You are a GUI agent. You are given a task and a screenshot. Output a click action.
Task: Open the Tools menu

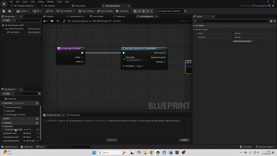point(59,2)
